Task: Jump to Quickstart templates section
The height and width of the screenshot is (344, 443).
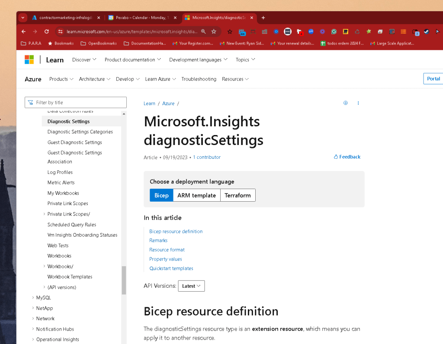Action: tap(171, 268)
